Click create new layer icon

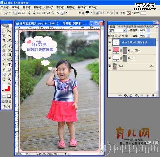[148, 95]
